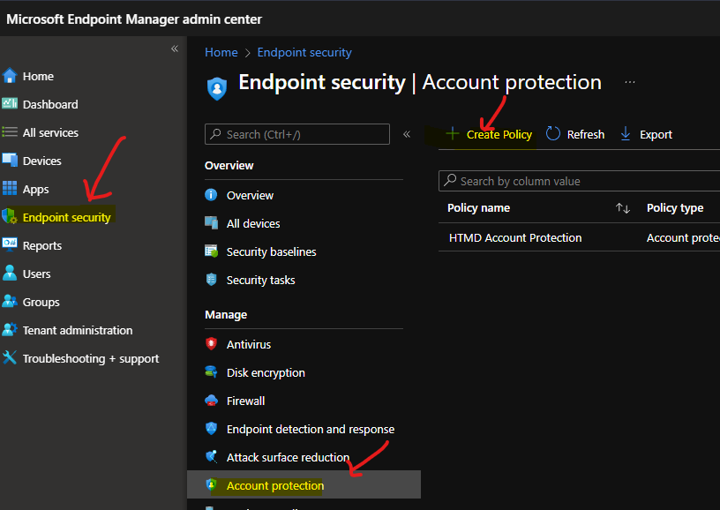Click the Tenant administration icon
This screenshot has height=510, width=720.
(9, 330)
